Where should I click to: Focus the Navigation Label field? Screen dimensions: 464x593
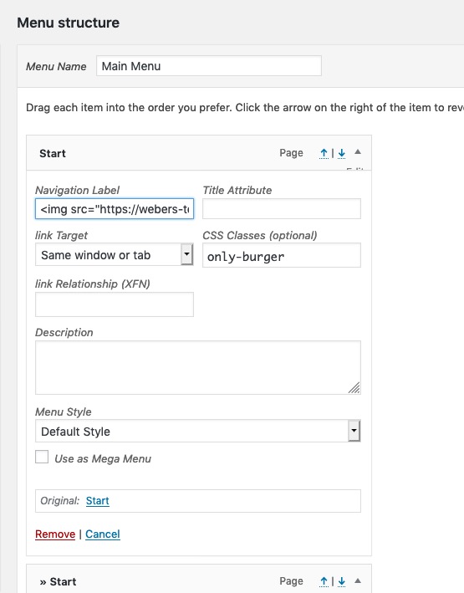click(115, 209)
